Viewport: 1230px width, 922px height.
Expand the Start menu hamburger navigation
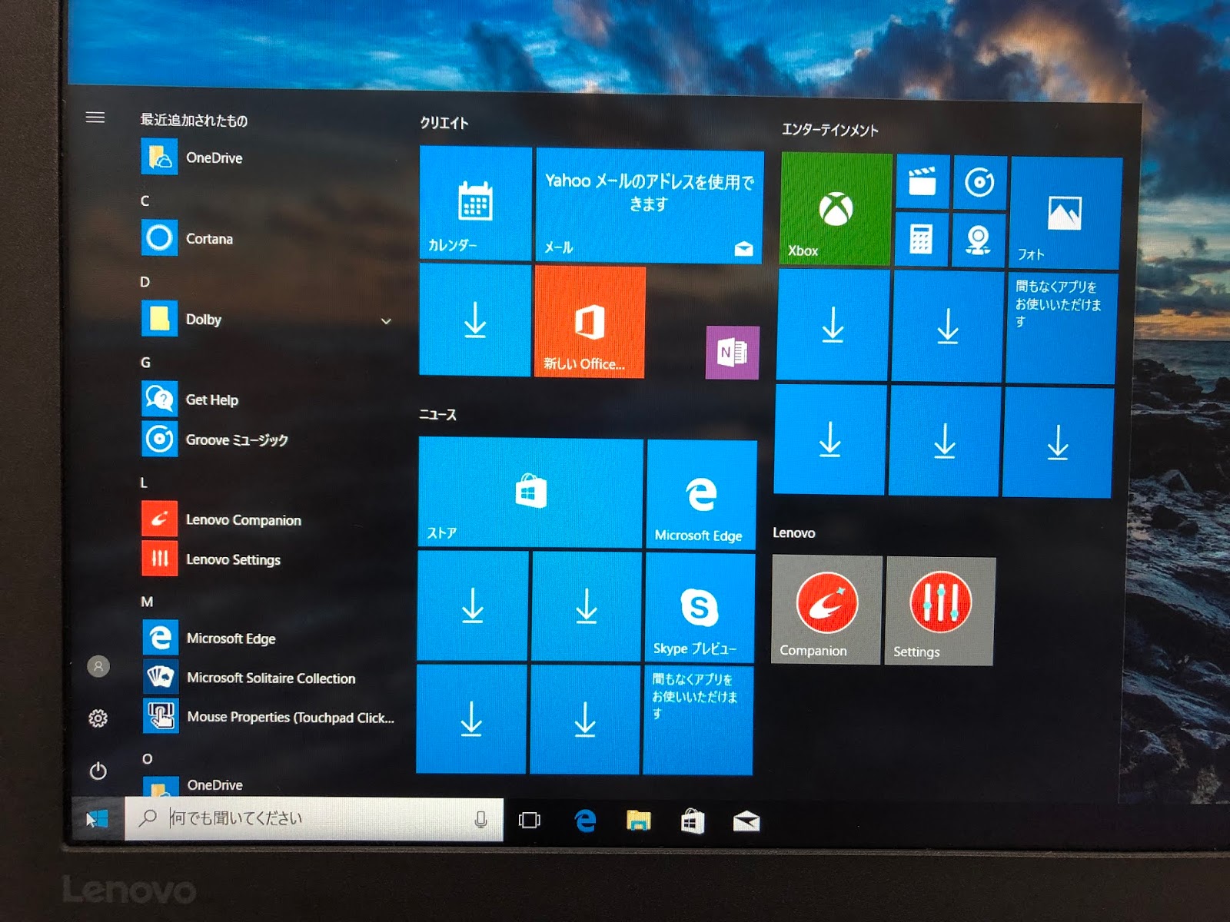coord(95,118)
